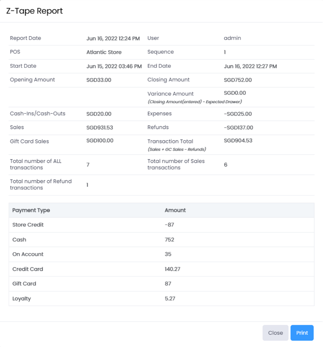The width and height of the screenshot is (323, 347).
Task: Click the On Account row label
Action: (28, 254)
